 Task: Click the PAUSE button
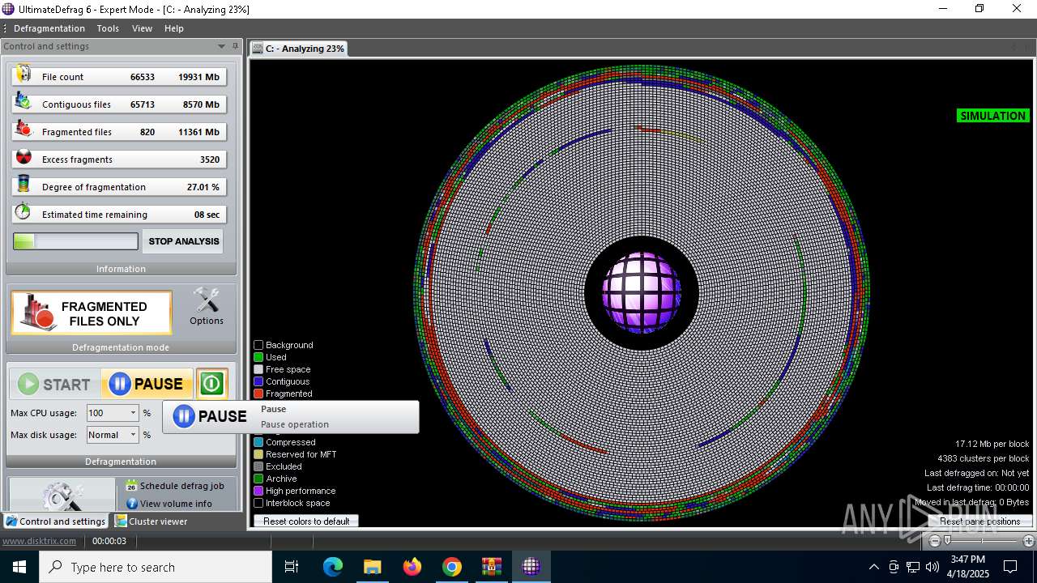coord(147,384)
